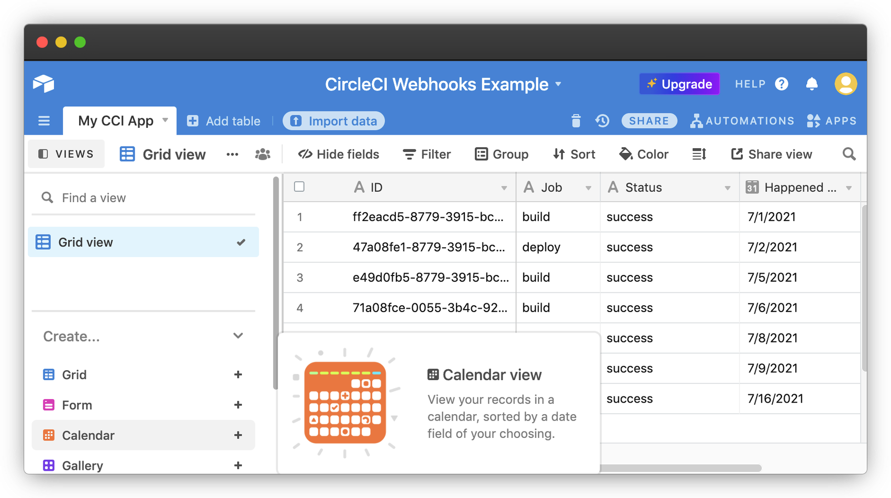The image size is (891, 498).
Task: Toggle the VIEWS sidebar
Action: click(66, 154)
